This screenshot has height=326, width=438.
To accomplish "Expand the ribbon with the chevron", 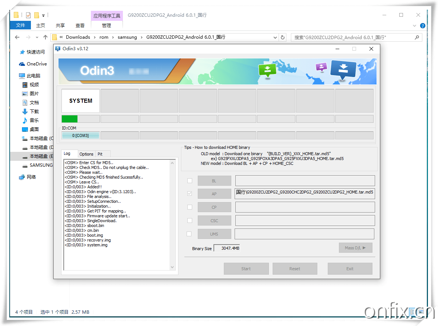I will click(x=415, y=26).
